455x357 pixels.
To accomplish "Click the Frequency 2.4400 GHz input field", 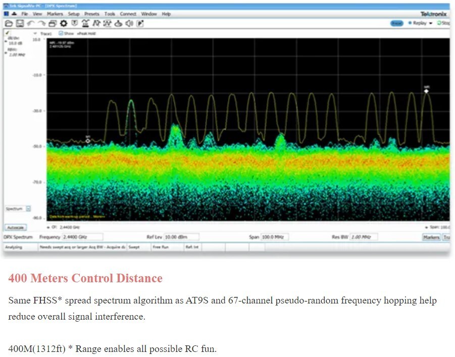I will [x=82, y=237].
